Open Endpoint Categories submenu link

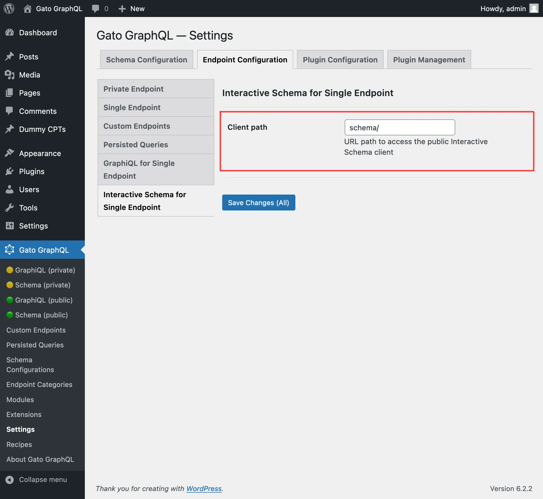pyautogui.click(x=40, y=385)
